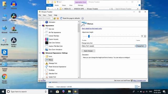
Task: Click the add to bookmarks star icon
Action: [55, 18]
